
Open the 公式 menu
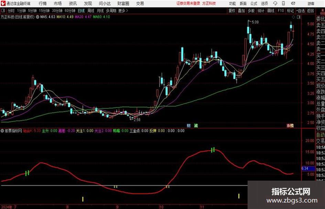pos(254,3)
